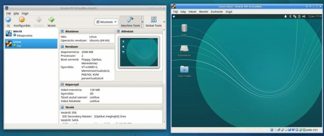Open Súgó menu in VirtualBox Kezelő

(x=25, y=13)
